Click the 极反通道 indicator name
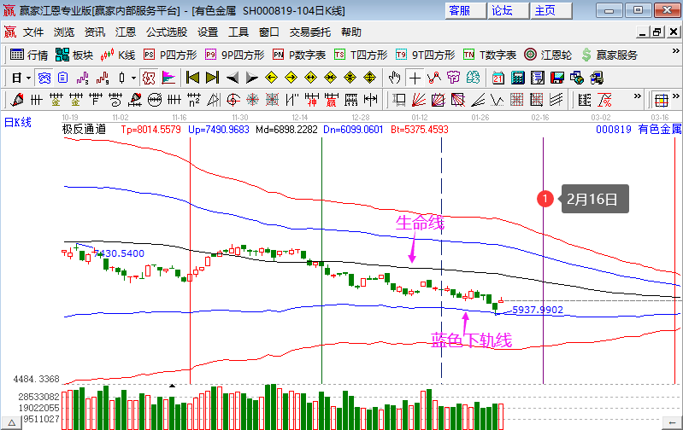The height and width of the screenshot is (430, 683). (x=84, y=129)
